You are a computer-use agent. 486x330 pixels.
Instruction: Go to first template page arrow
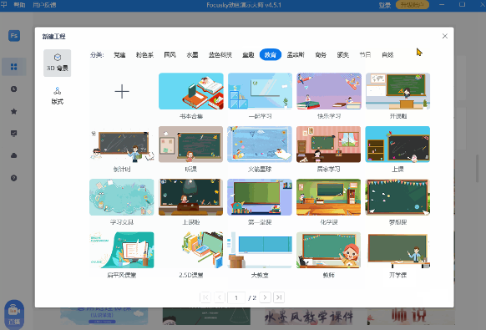205,297
